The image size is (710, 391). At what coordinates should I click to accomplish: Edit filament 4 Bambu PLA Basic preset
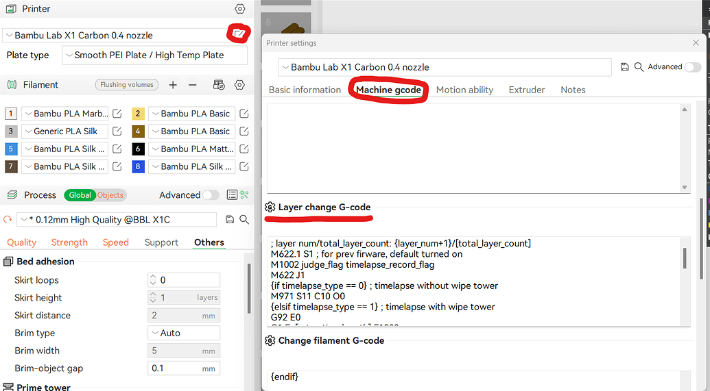[244, 131]
